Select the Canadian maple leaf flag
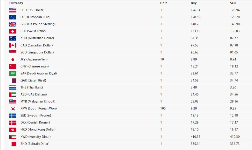 (13, 45)
